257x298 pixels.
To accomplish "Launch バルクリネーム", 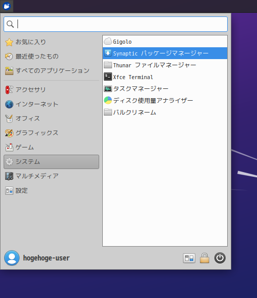I will [165, 112].
